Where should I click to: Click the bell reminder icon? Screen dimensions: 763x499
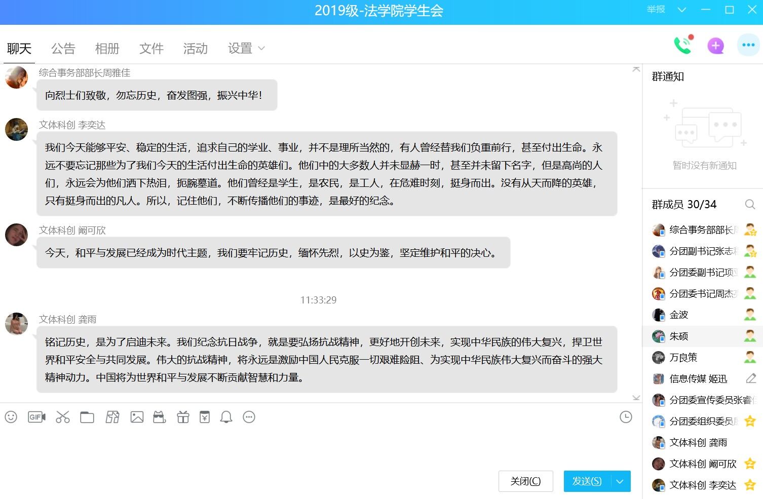[x=226, y=417]
